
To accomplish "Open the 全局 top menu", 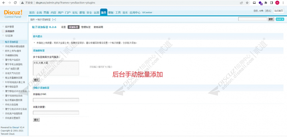I will (x=39, y=13).
